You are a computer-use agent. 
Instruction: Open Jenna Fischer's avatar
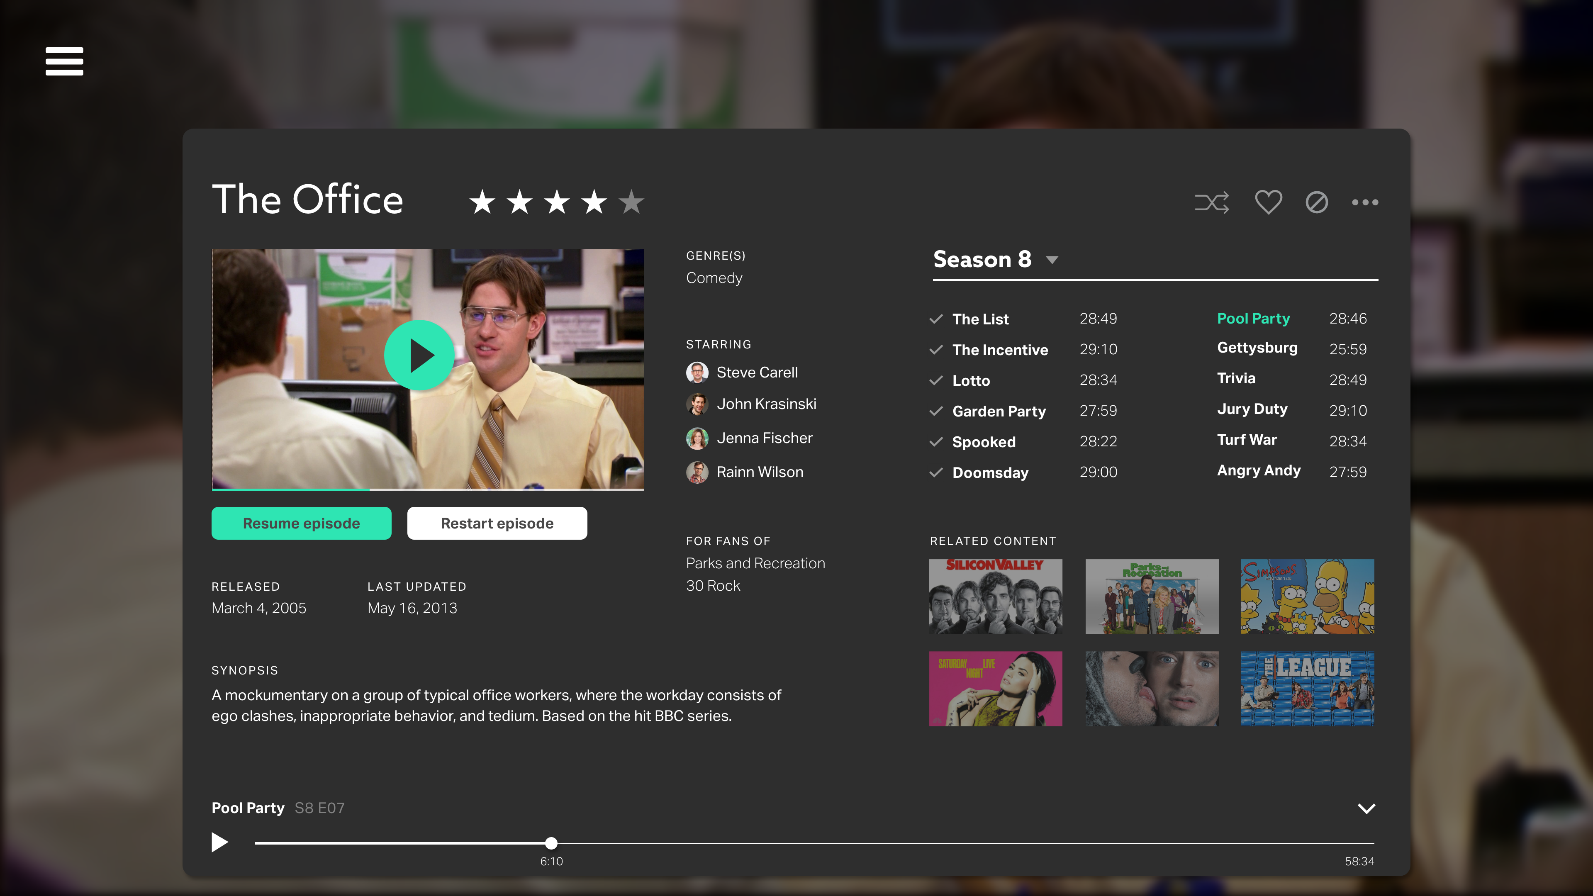point(697,438)
